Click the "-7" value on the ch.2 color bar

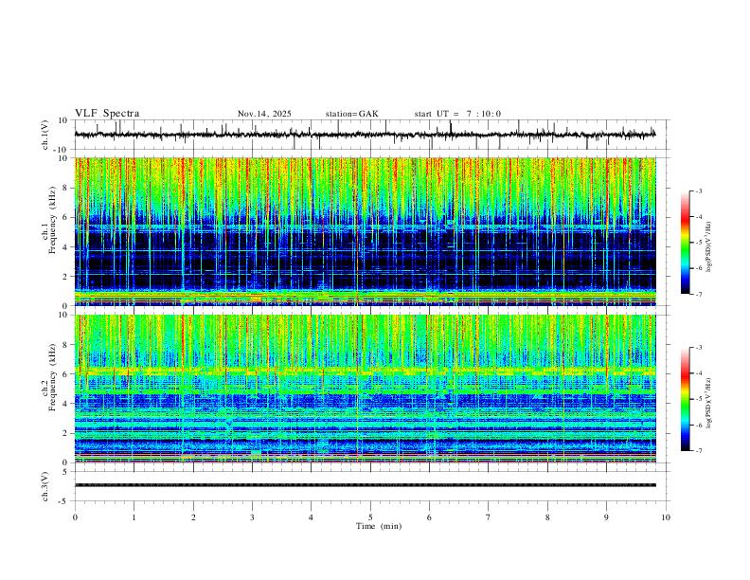(x=698, y=451)
